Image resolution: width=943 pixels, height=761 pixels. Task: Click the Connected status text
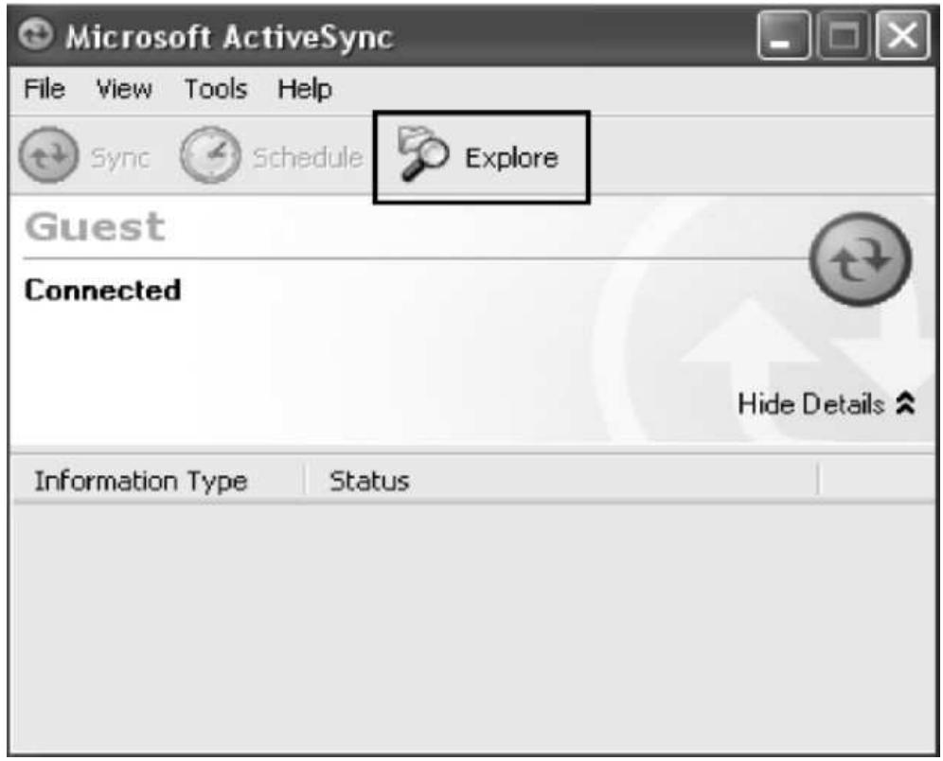[x=102, y=290]
